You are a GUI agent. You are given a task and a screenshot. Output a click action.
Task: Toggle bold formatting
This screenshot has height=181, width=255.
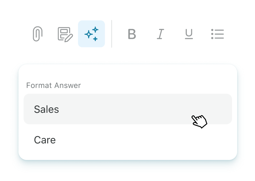click(x=132, y=34)
